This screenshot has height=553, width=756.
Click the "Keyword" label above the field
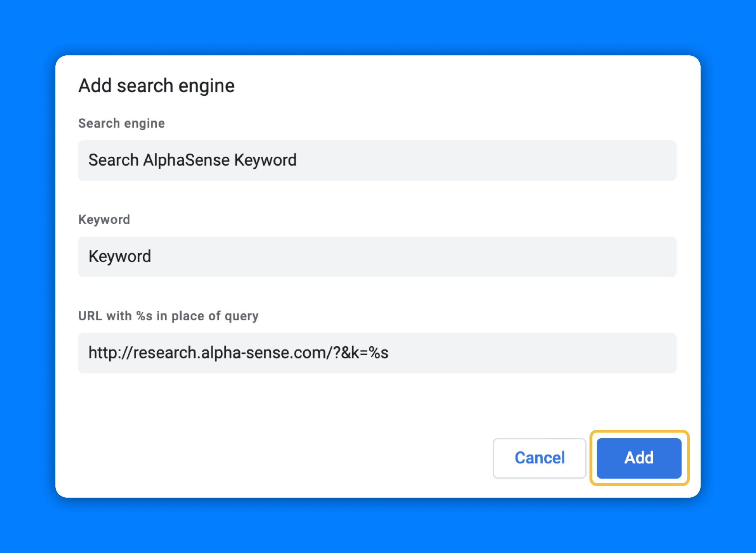tap(104, 219)
